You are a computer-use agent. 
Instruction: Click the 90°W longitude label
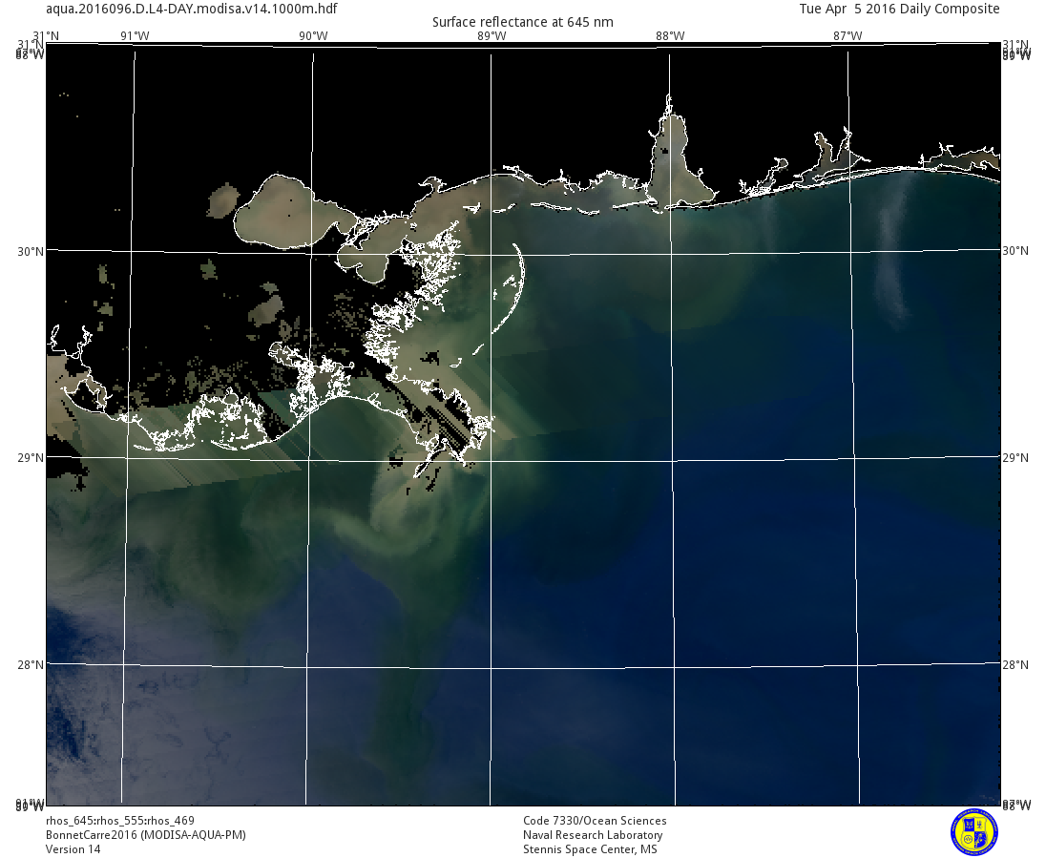point(312,36)
